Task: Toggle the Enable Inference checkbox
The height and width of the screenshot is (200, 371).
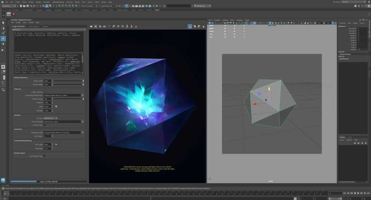Action: 44,92
